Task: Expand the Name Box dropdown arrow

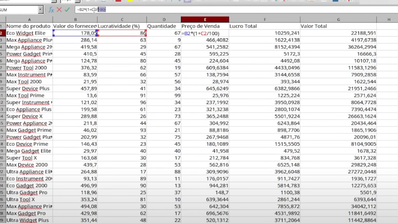Action: click(40, 10)
